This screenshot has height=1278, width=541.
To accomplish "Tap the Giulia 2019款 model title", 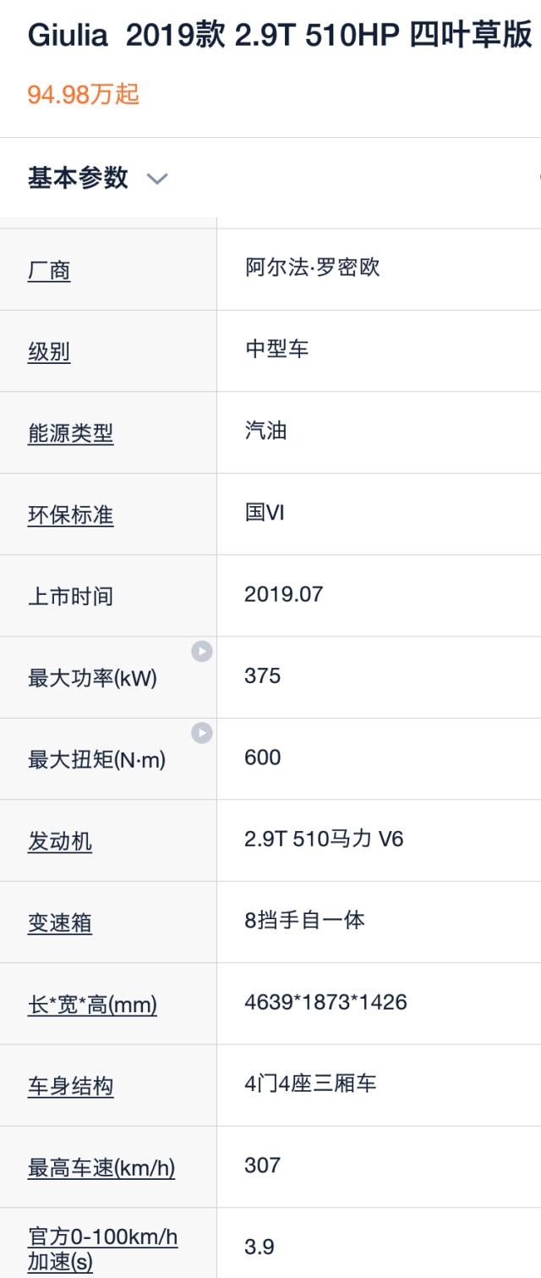I will click(279, 36).
